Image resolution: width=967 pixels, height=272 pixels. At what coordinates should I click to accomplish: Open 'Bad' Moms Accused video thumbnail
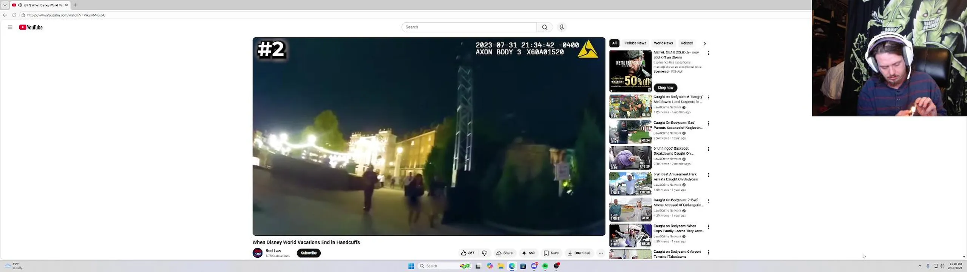(630, 209)
